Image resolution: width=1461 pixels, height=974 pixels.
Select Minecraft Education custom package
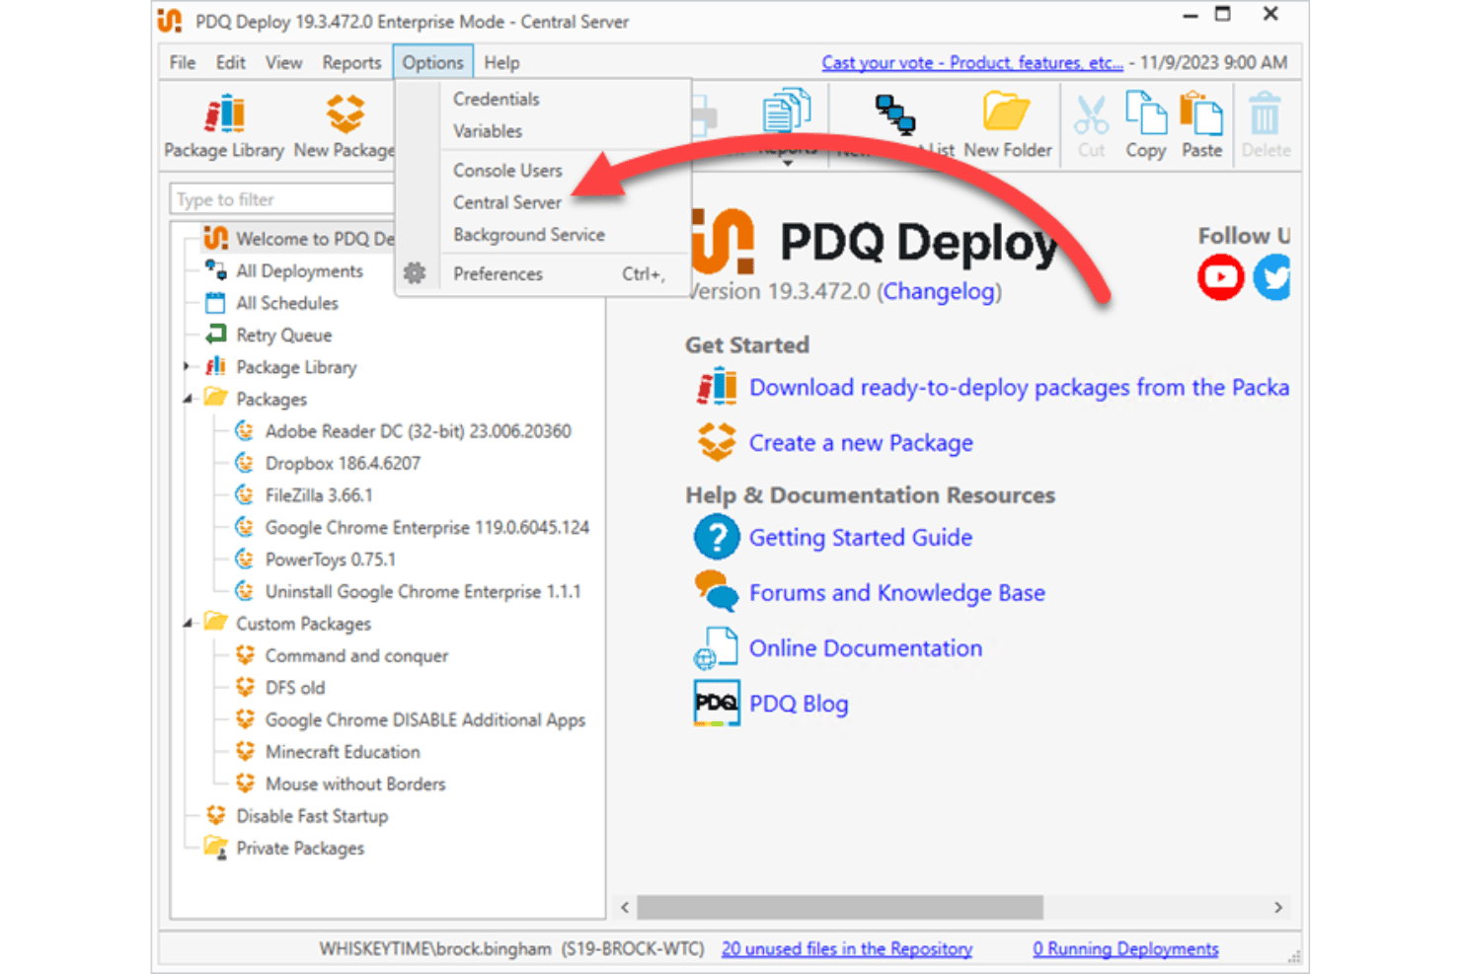coord(343,751)
